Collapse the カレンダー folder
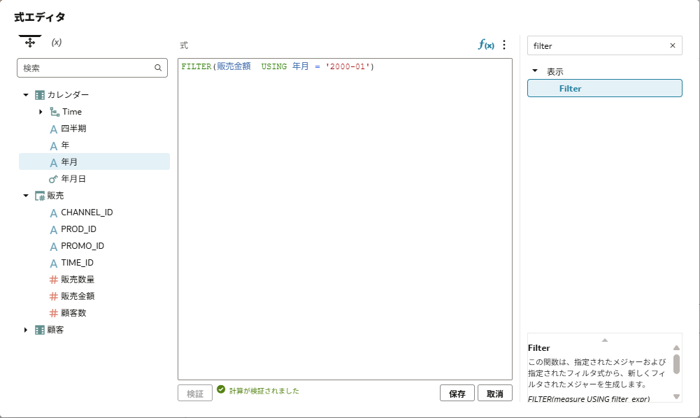 (x=26, y=95)
